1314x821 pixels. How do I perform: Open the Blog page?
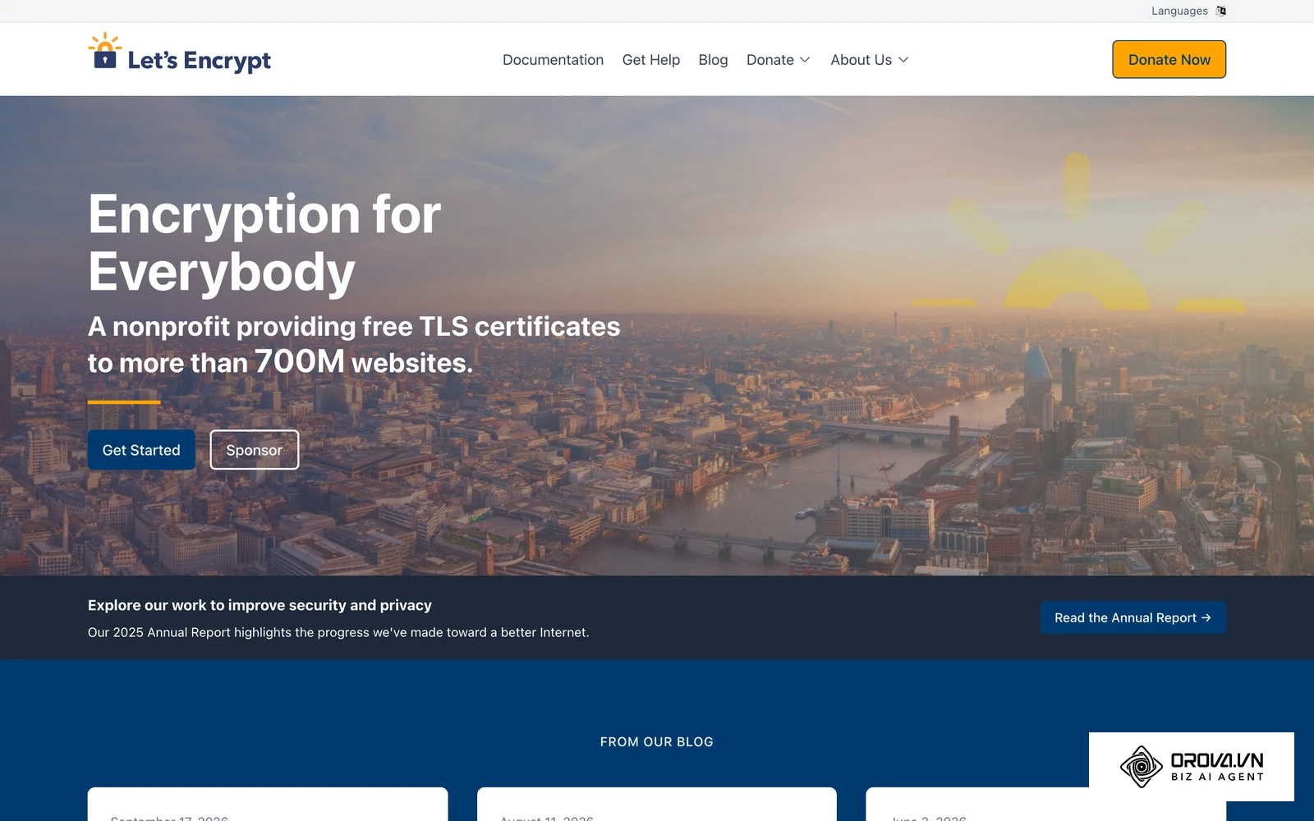tap(713, 60)
